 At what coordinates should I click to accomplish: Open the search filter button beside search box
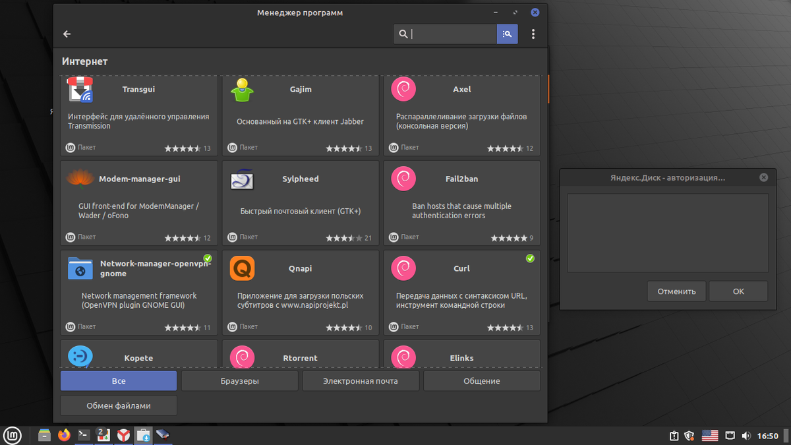click(507, 34)
